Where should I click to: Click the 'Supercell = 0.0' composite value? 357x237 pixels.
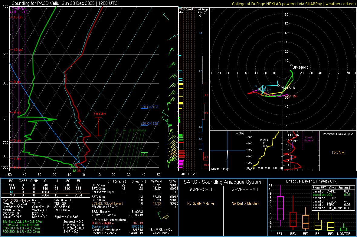[x=73, y=222]
